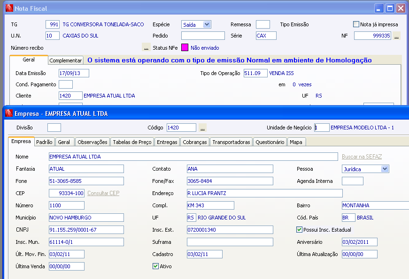Open Código lookup ellipsis button in Empresa

click(x=203, y=128)
